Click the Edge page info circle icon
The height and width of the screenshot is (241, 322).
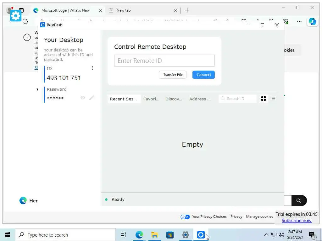click(27, 37)
